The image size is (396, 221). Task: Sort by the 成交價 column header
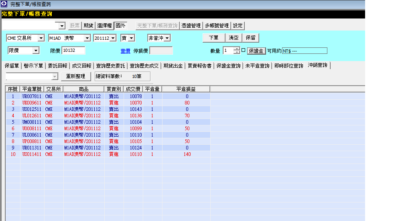click(133, 89)
